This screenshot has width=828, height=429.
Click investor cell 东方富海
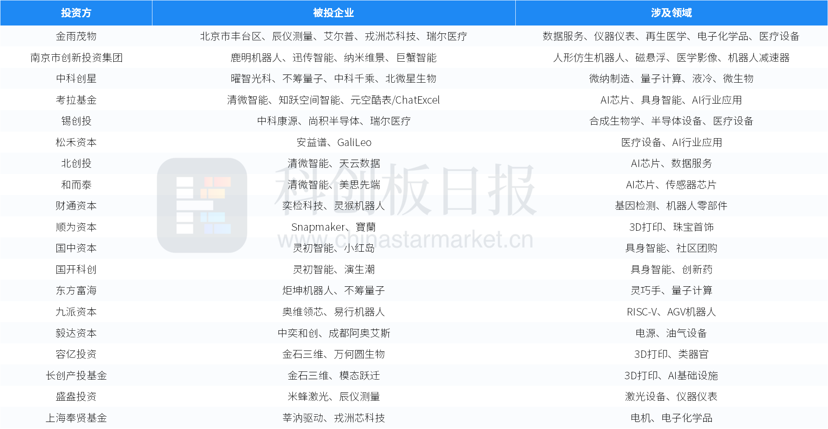pos(76,290)
